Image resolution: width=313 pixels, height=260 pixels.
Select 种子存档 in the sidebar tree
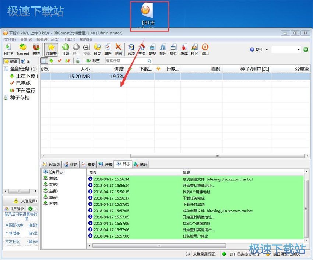click(17, 98)
